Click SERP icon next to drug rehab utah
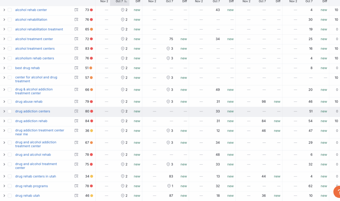The height and width of the screenshot is (201, 340). (x=76, y=196)
